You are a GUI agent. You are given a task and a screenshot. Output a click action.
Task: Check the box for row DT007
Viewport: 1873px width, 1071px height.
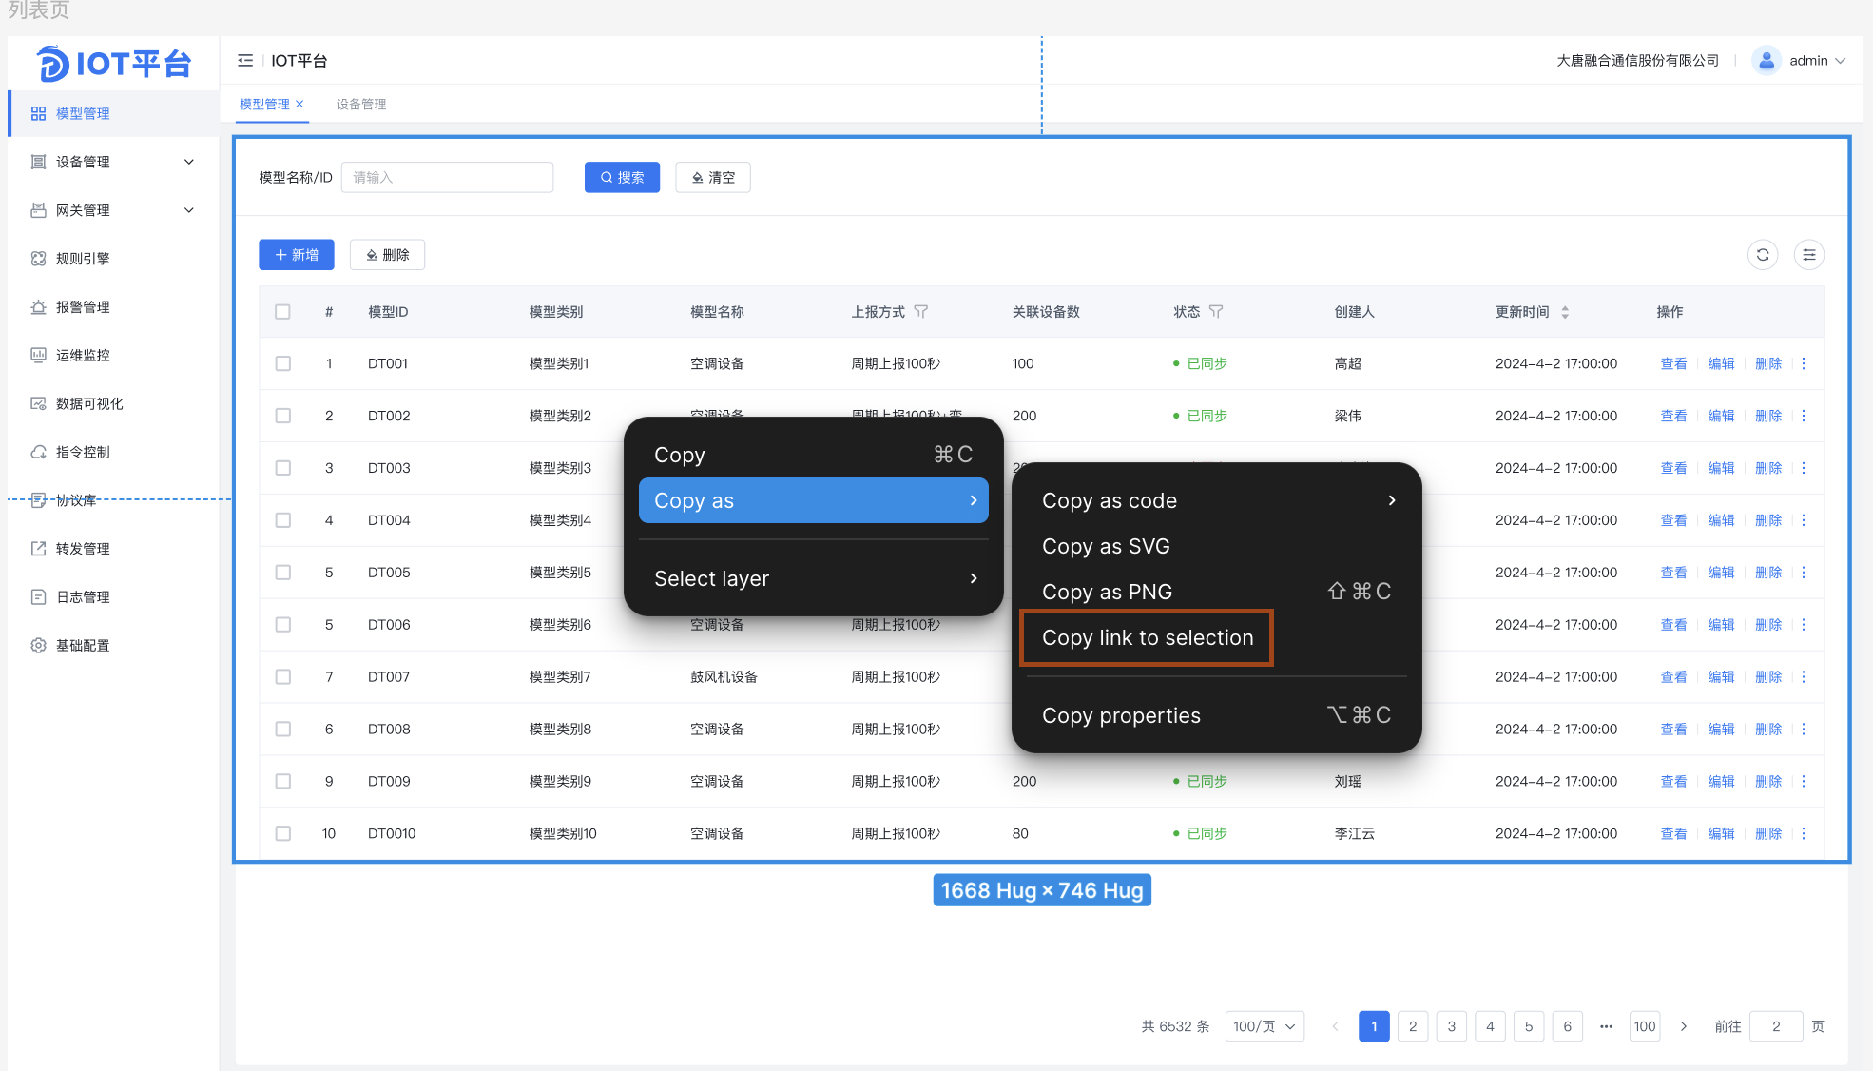coord(282,677)
